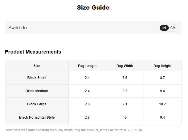Select the IN unit option

(x=164, y=28)
